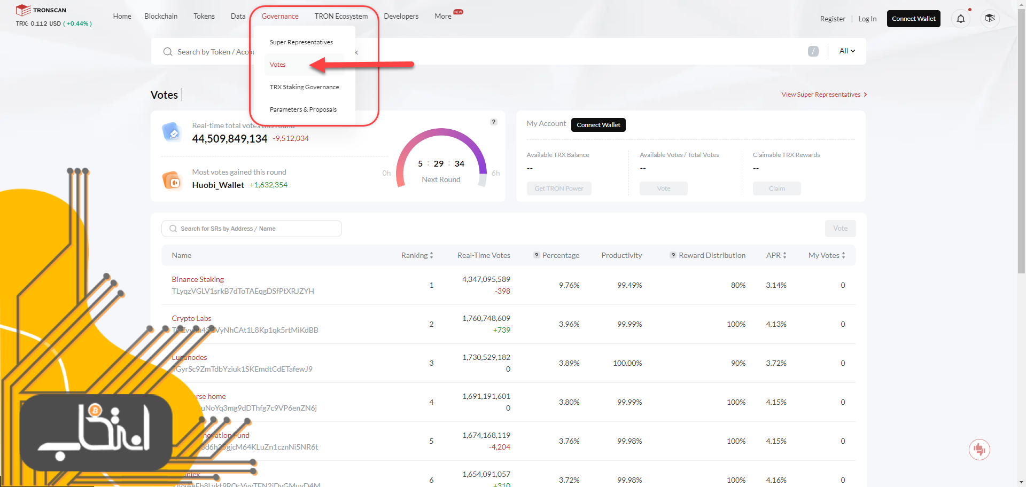
Task: Click Connect Wallet in top bar
Action: coord(914,19)
